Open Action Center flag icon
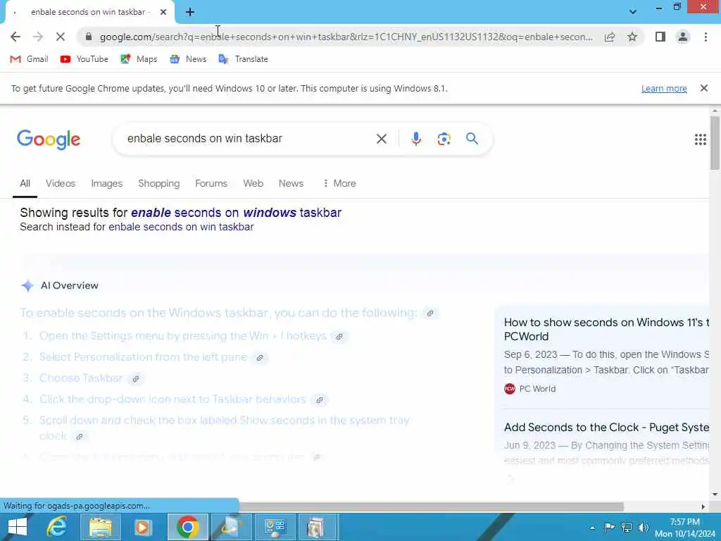Viewport: 721px width, 541px height. click(609, 527)
